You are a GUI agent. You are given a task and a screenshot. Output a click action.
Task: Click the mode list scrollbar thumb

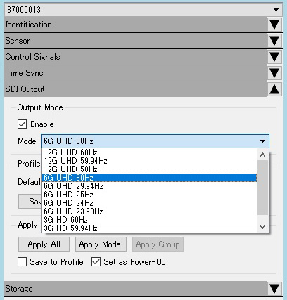click(262, 188)
